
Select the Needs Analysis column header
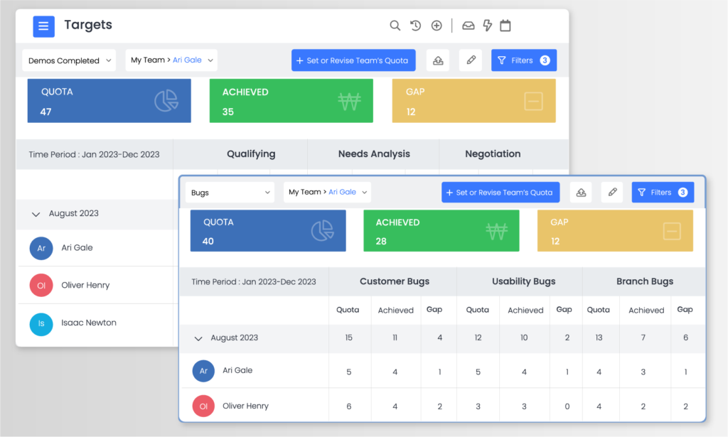coord(374,154)
